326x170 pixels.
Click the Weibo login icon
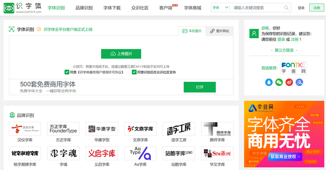coord(289,82)
